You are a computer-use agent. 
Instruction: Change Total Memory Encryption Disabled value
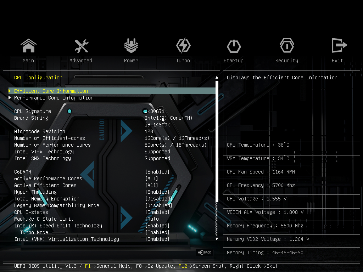(158, 199)
